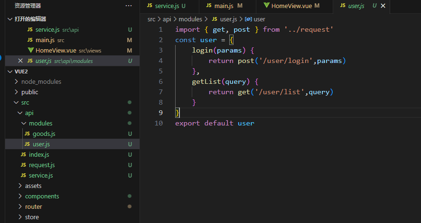Collapse the 打开的编辑器 section
The width and height of the screenshot is (421, 223).
pos(10,19)
